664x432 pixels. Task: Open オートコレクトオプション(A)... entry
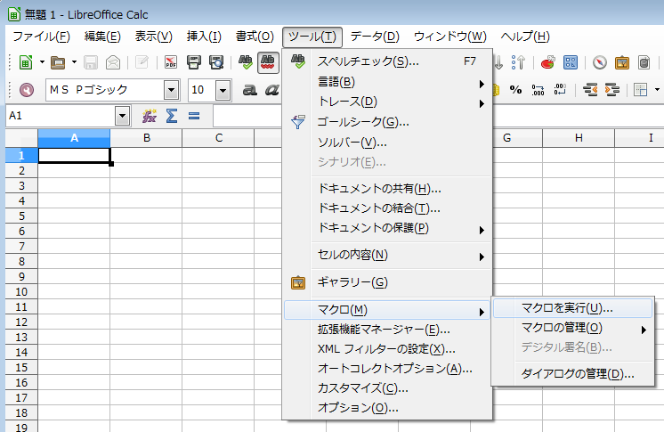pos(387,369)
